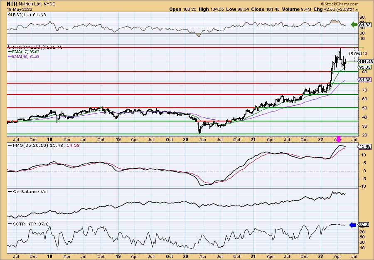Click year 22 on the bottom SCTR time axis
This screenshot has height=260, width=374.
coord(320,256)
